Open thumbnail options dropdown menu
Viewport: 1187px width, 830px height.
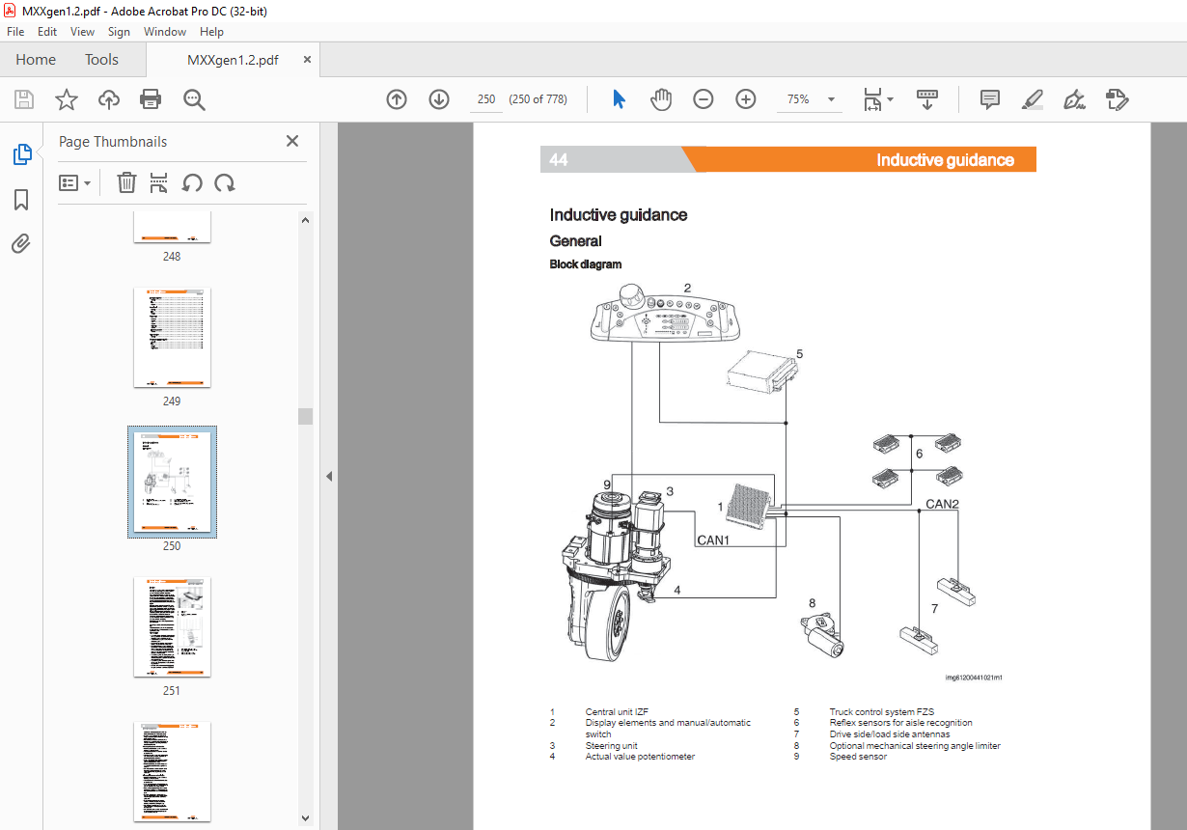pos(74,182)
